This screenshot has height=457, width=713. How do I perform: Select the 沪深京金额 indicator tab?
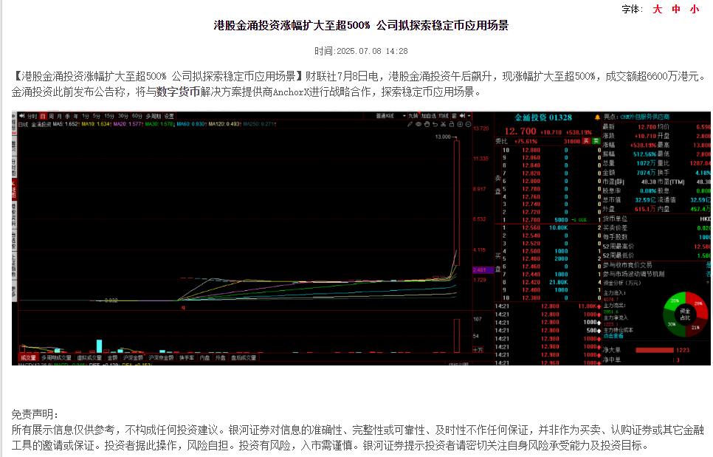tap(161, 358)
